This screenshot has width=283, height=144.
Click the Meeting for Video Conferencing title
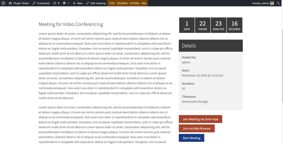click(x=71, y=24)
